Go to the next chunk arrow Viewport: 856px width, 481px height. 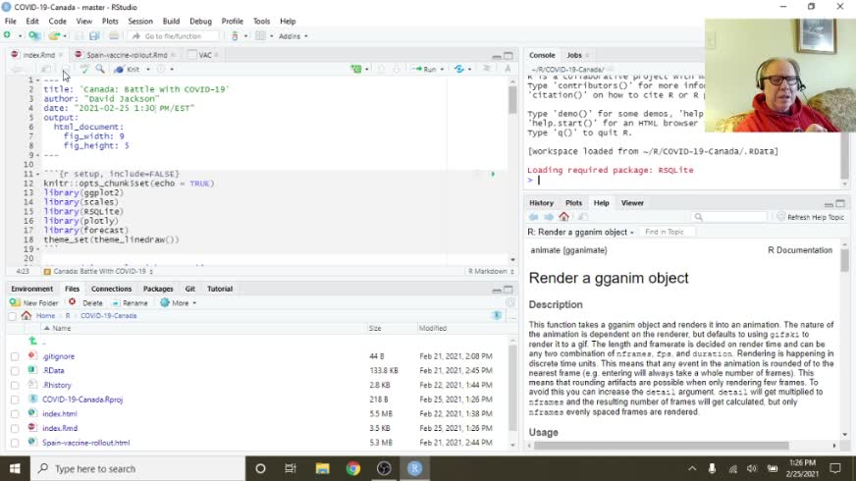(x=397, y=70)
